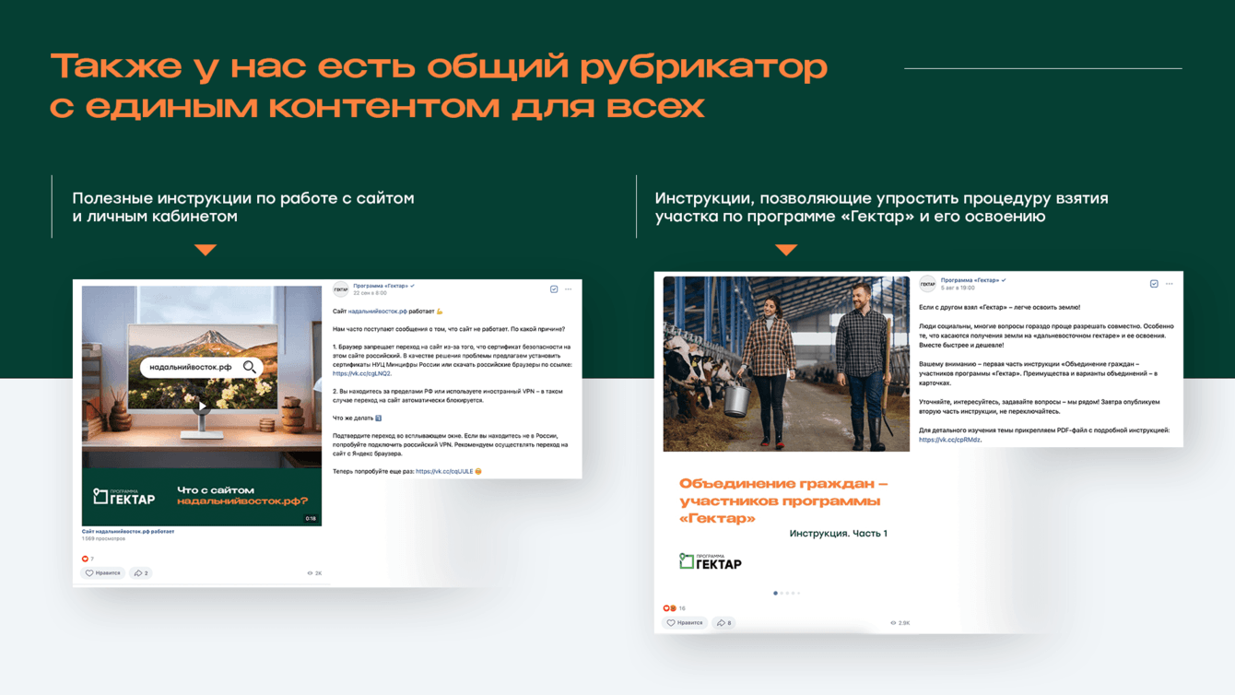
Task: Click the 5 авг в 19:00 post date
Action: click(959, 288)
